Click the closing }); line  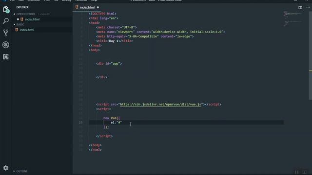point(106,127)
